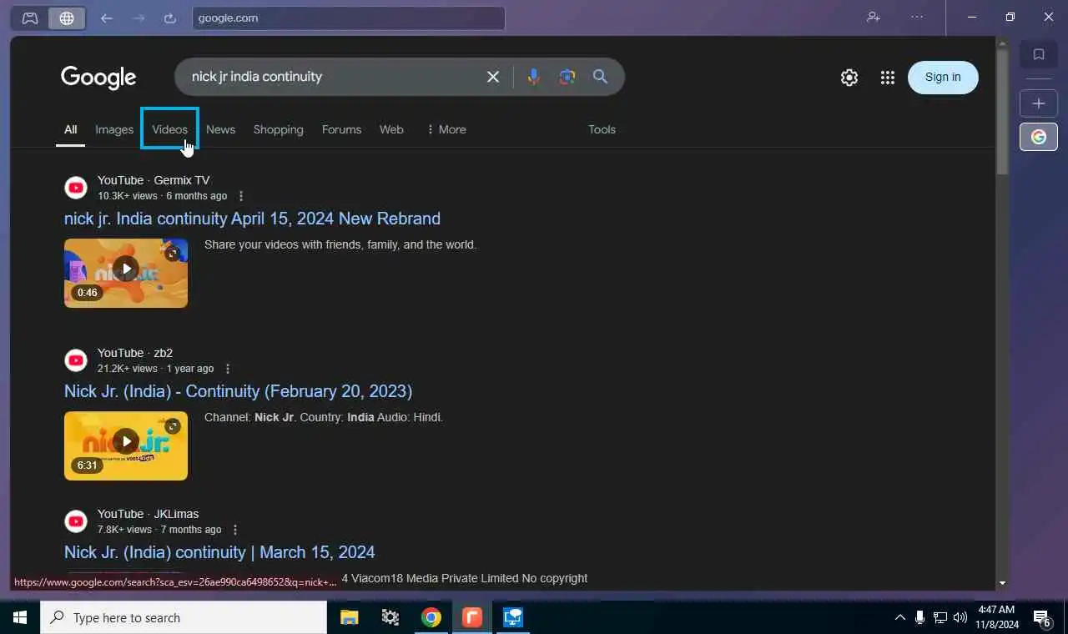This screenshot has width=1068, height=634.
Task: Click the Sign in button
Action: point(943,77)
